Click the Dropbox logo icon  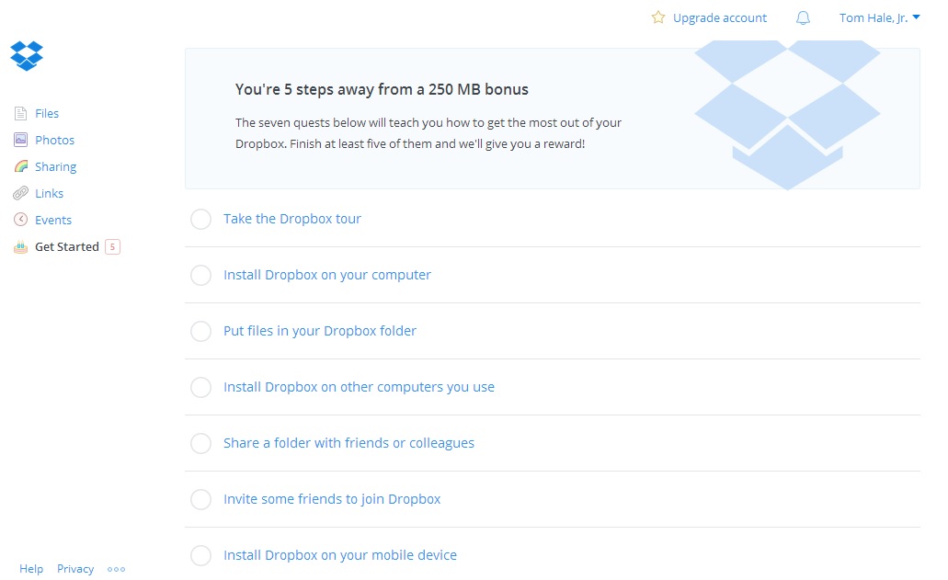27,55
